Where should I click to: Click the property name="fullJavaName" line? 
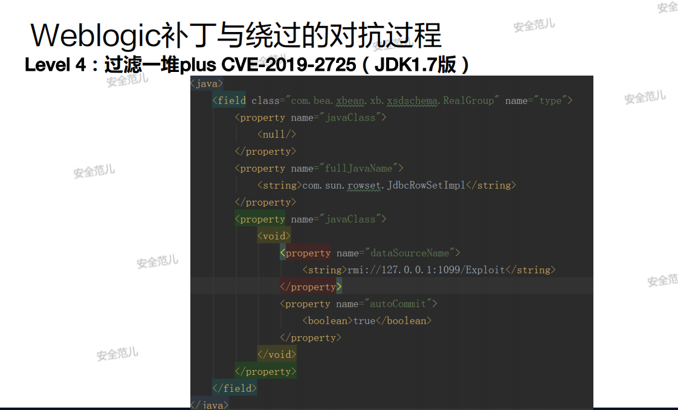319,168
